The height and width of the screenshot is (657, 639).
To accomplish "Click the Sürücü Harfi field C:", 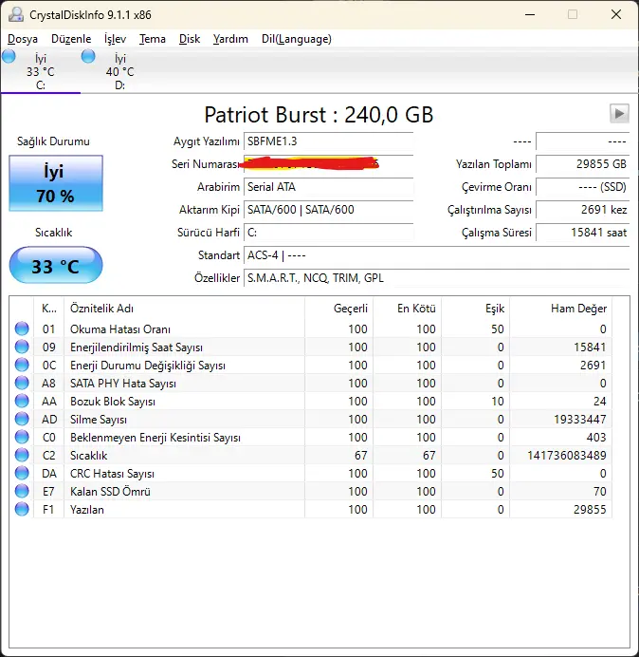I will (x=329, y=232).
